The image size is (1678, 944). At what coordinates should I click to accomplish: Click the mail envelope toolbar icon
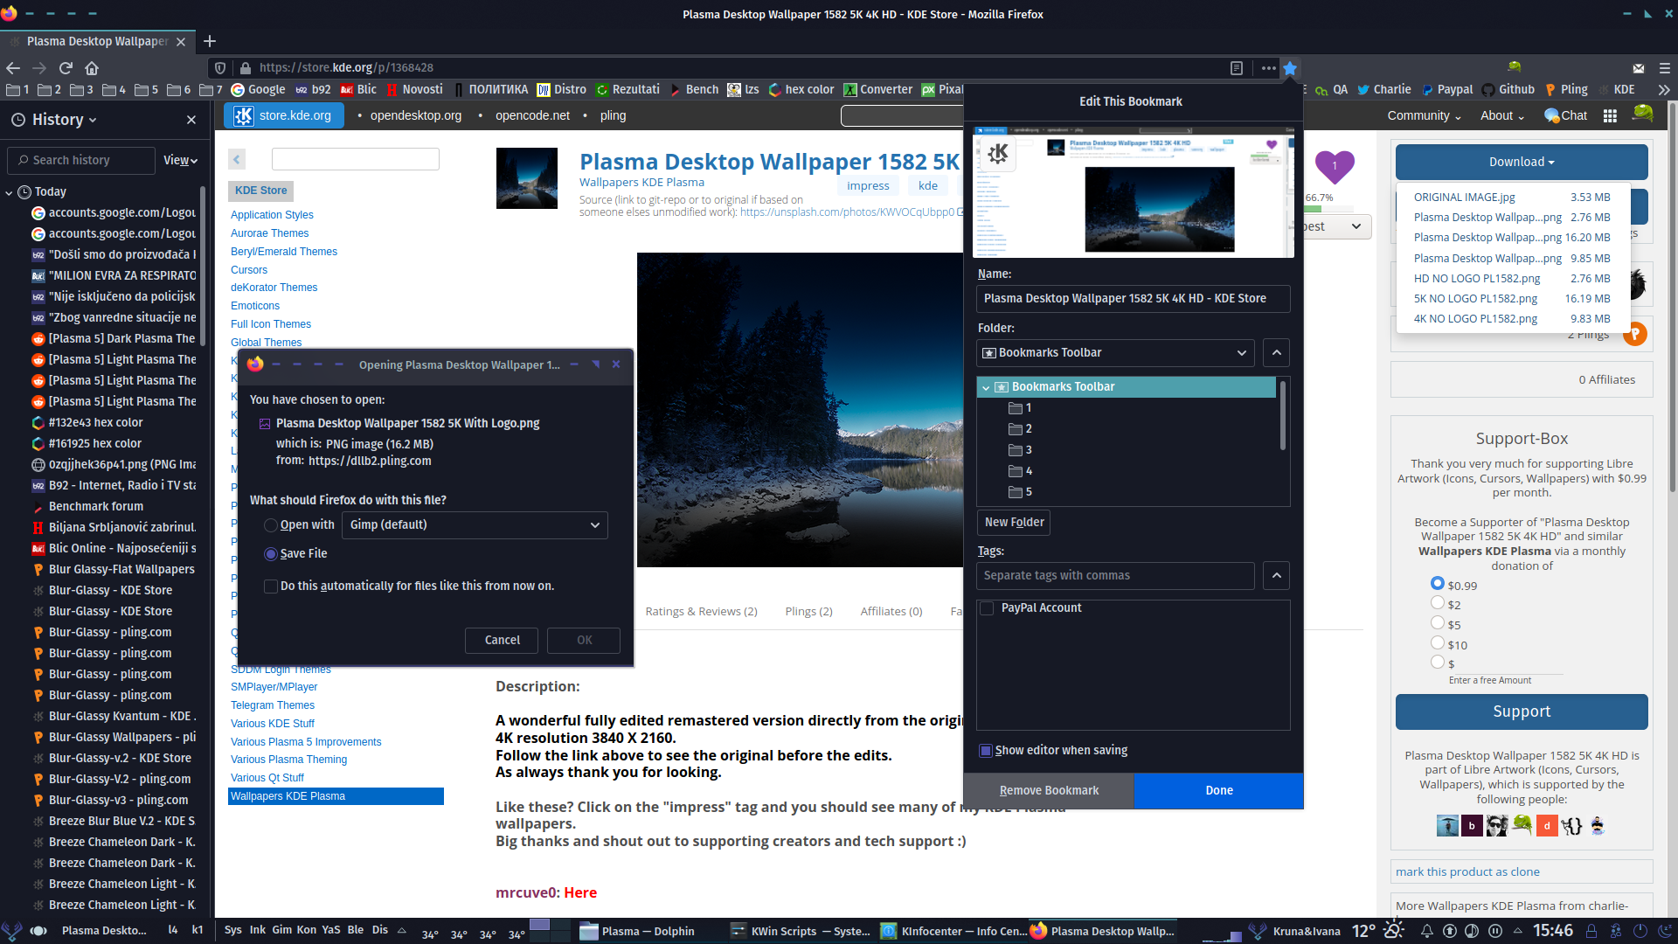1639,67
